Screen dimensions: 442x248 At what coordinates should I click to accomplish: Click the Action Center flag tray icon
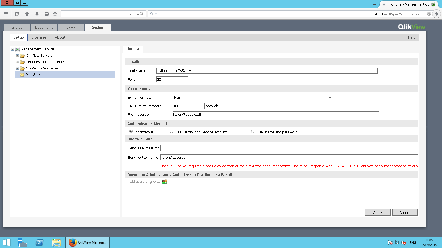tap(390, 242)
